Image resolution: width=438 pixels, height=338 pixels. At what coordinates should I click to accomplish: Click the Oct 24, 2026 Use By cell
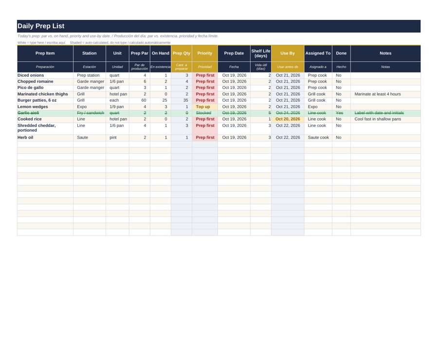(x=288, y=113)
